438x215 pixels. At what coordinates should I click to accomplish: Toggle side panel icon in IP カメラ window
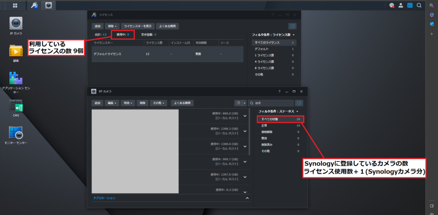pyautogui.click(x=299, y=103)
